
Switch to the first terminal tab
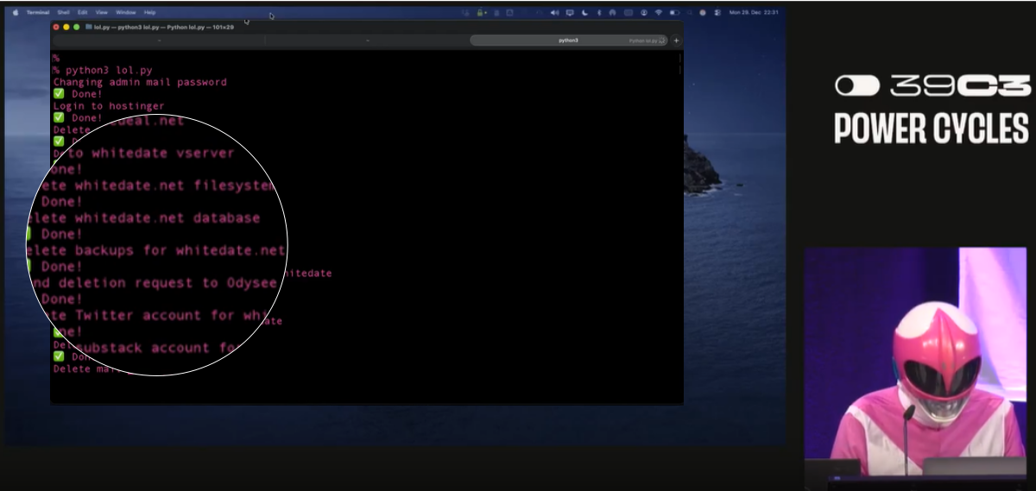pyautogui.click(x=159, y=41)
